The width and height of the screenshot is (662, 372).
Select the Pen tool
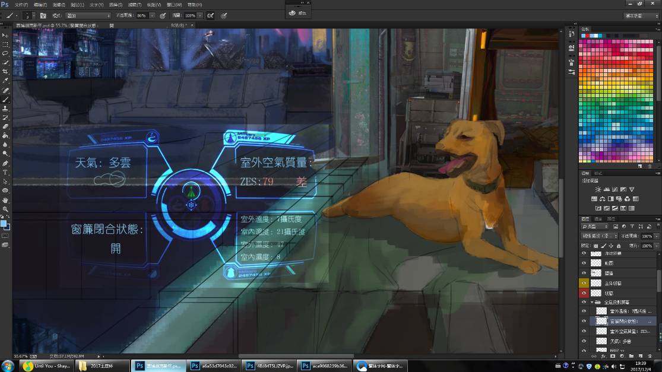click(5, 163)
